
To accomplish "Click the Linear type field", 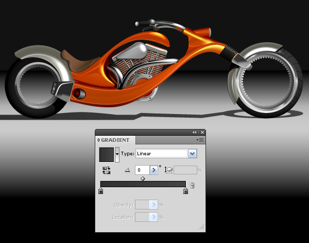I will (161, 154).
